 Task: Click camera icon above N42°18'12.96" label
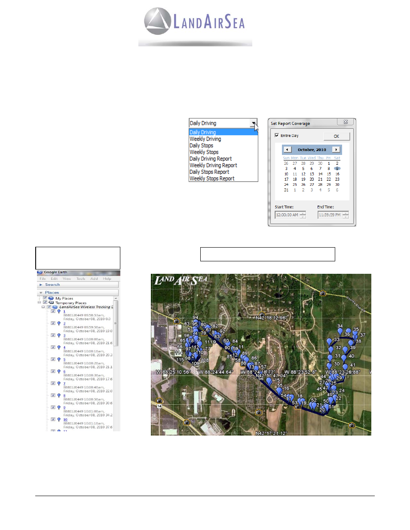261,314
